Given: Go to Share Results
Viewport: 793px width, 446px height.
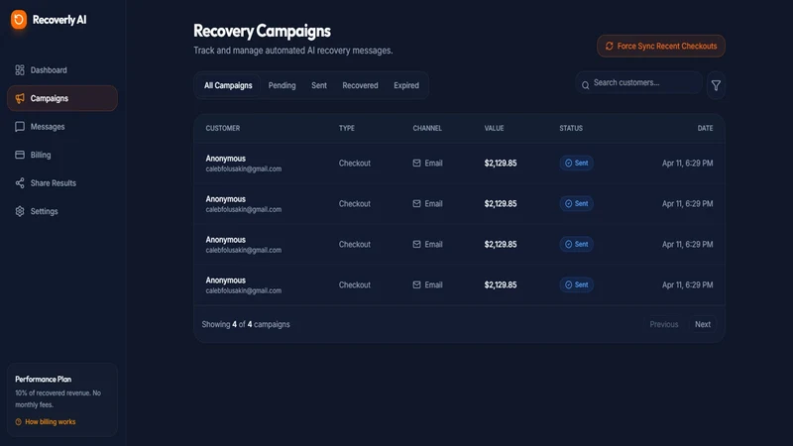Looking at the screenshot, I should click(x=62, y=183).
